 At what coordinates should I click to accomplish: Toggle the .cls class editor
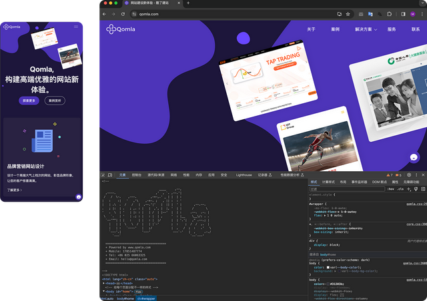tap(400, 189)
